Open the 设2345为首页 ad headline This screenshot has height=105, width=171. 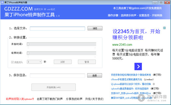pos(136,34)
